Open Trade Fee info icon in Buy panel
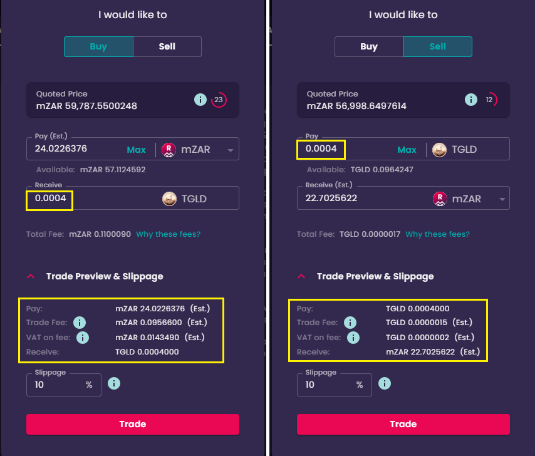This screenshot has height=456, width=535. [80, 323]
